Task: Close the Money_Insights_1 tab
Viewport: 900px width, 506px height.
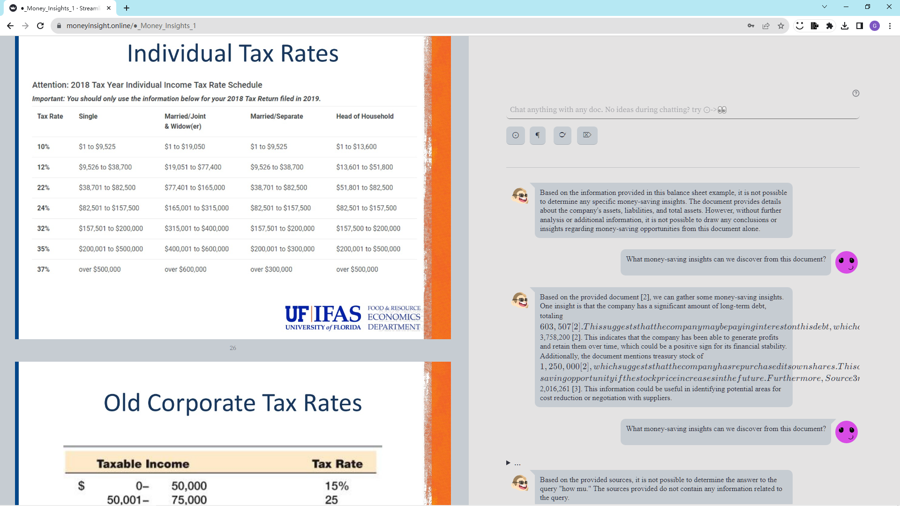Action: point(109,8)
